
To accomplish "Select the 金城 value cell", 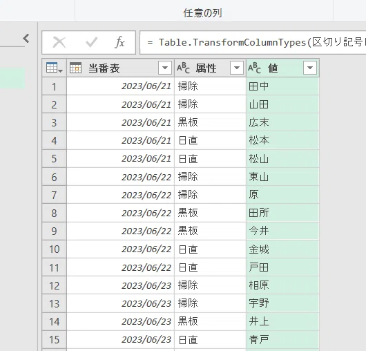I will (282, 249).
